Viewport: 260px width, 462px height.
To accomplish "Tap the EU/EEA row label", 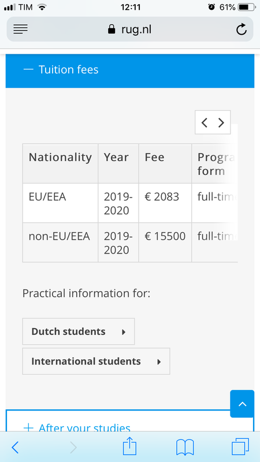I will pyautogui.click(x=47, y=197).
